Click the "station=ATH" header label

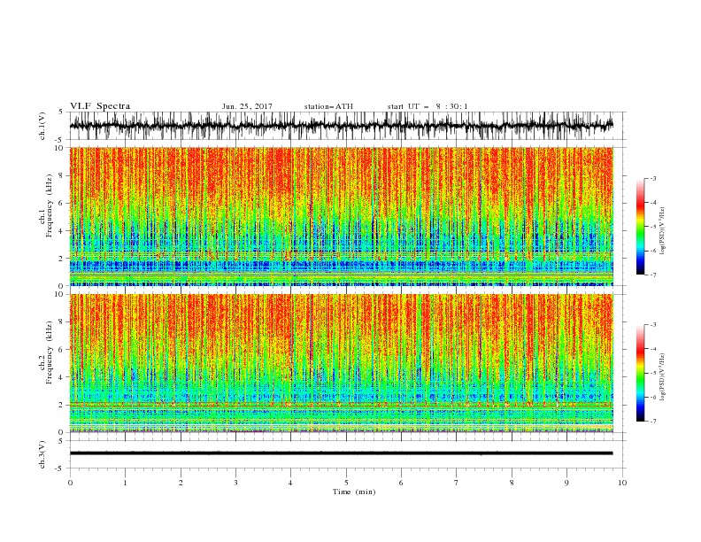point(328,106)
